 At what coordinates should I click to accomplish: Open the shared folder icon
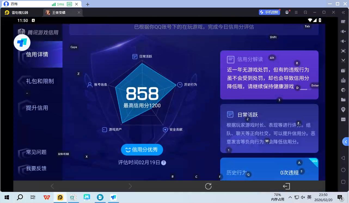[x=343, y=99]
